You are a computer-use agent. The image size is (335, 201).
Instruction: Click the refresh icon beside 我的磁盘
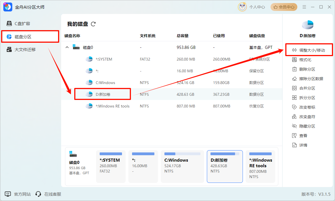[x=93, y=24]
